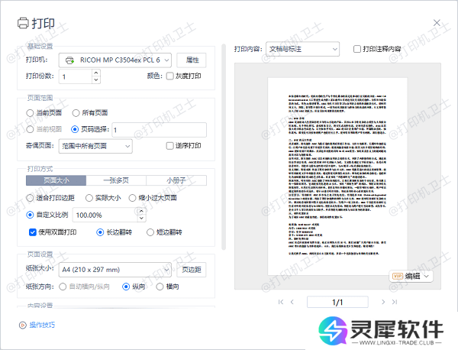Decrease print copies with down arrow
Image resolution: width=458 pixels, height=350 pixels.
tap(96, 79)
